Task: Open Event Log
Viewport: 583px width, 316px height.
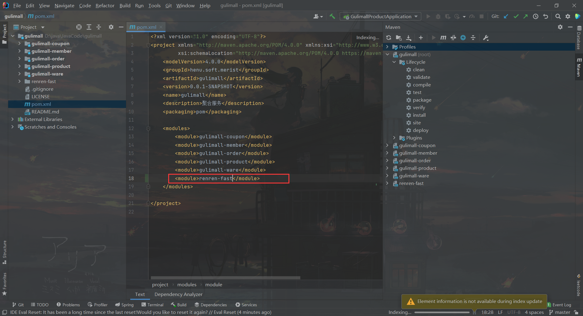Action: [559, 305]
